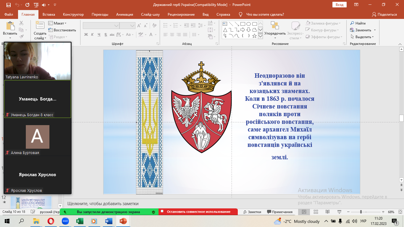Click the Reading view icon in status bar

point(327,212)
